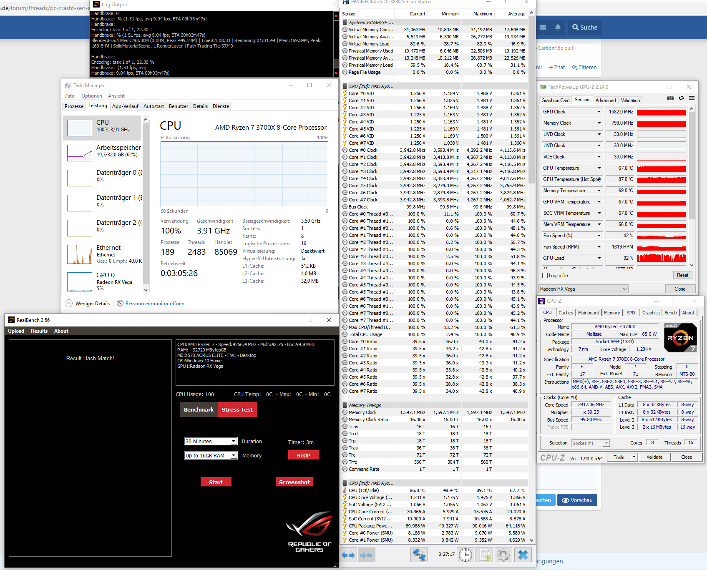Open the VCE Clock sensor dropdown

click(599, 157)
